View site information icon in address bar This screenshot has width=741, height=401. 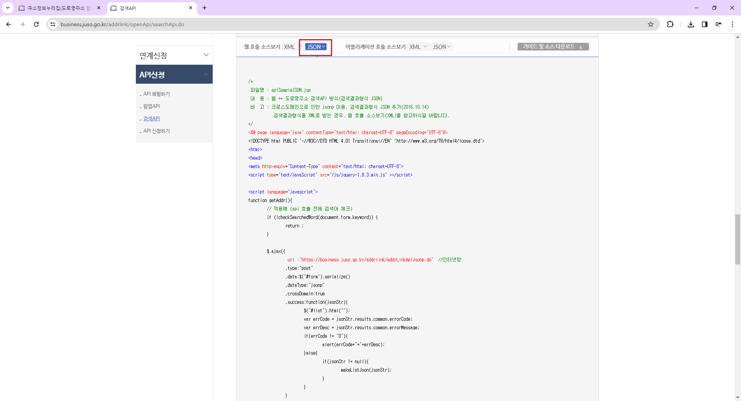(x=53, y=24)
